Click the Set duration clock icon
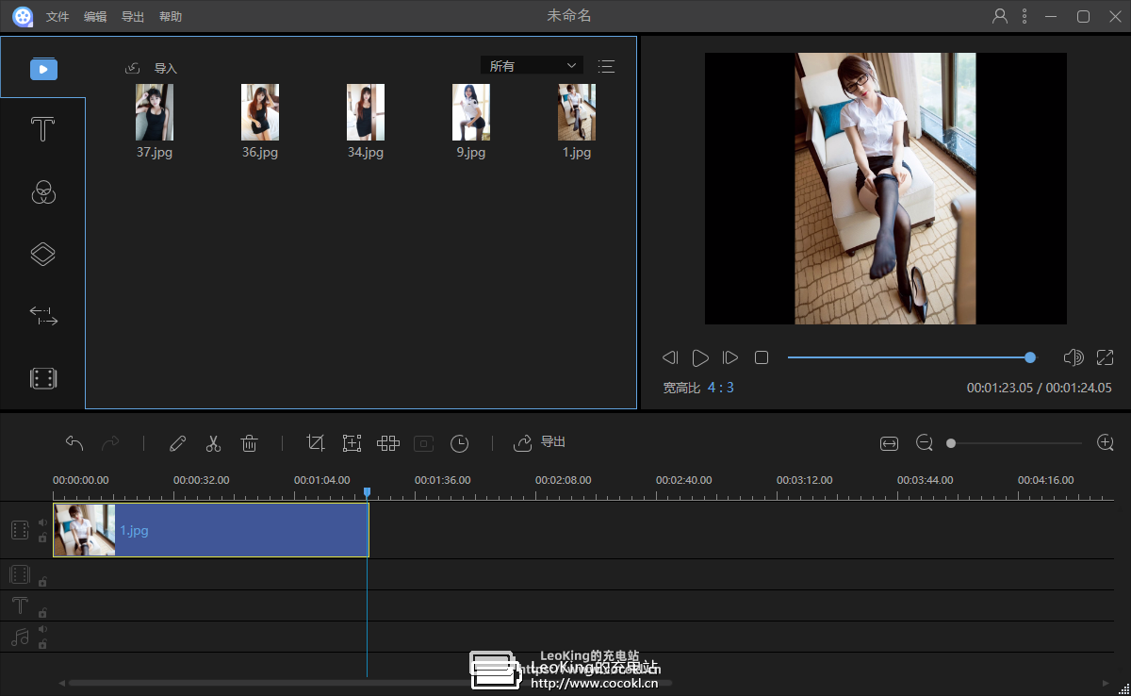Screen dimensions: 1131x696 (459, 443)
